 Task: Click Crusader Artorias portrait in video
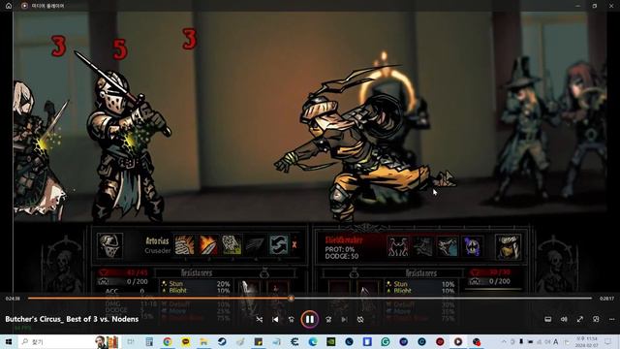109,245
